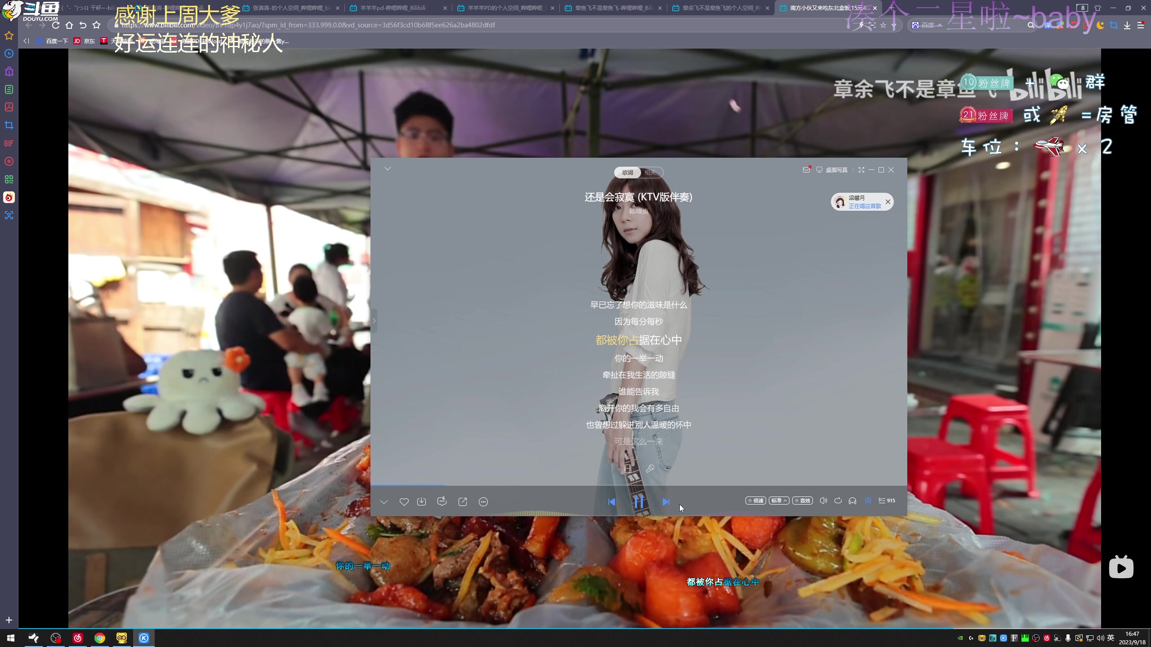Open the player message inbox icon
The height and width of the screenshot is (647, 1151).
coord(807,169)
